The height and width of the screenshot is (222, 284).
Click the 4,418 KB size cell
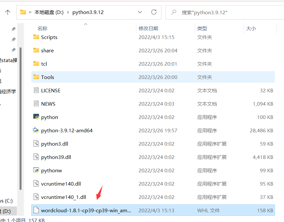pos(263,157)
